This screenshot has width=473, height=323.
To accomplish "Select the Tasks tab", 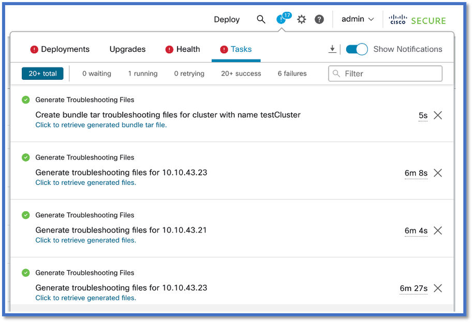I will click(236, 49).
